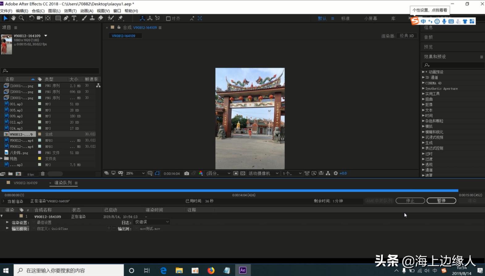Image resolution: width=485 pixels, height=276 pixels.
Task: Create new folder in Project panel
Action: coord(10,174)
